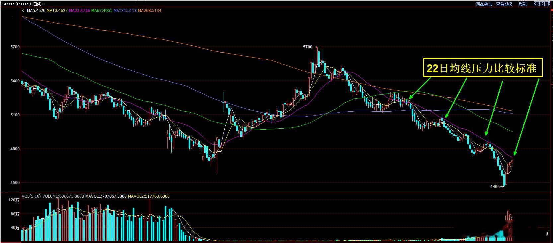Select the MA67:4951 moving average label
This screenshot has height=243, width=553.
102,11
